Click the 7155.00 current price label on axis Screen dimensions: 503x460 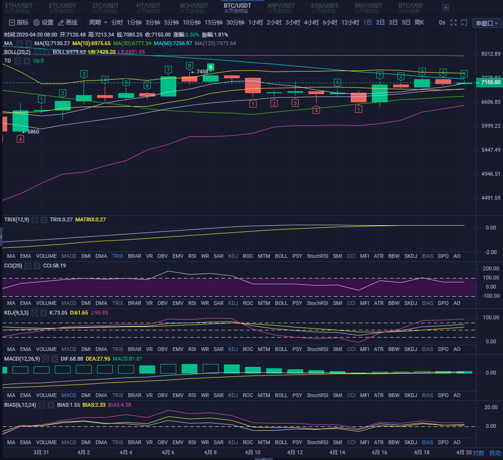(490, 83)
